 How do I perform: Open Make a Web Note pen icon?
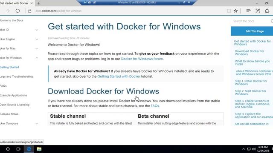[258, 11]
